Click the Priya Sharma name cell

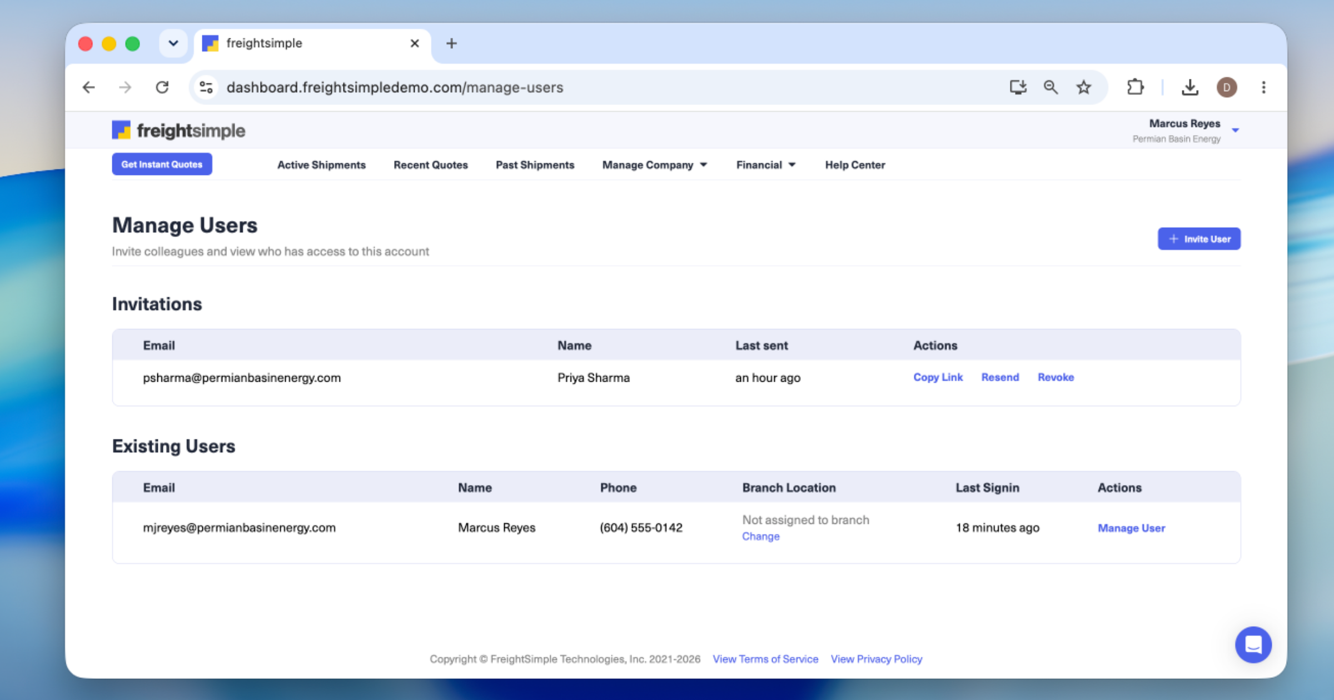[594, 378]
